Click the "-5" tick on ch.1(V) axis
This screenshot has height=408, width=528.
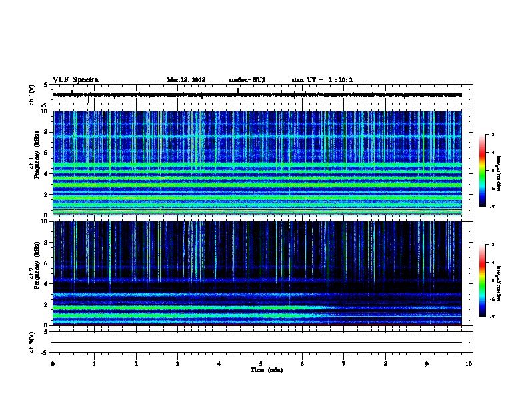45,105
